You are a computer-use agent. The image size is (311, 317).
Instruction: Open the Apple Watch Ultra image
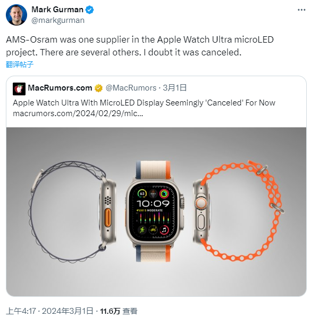tap(156, 212)
